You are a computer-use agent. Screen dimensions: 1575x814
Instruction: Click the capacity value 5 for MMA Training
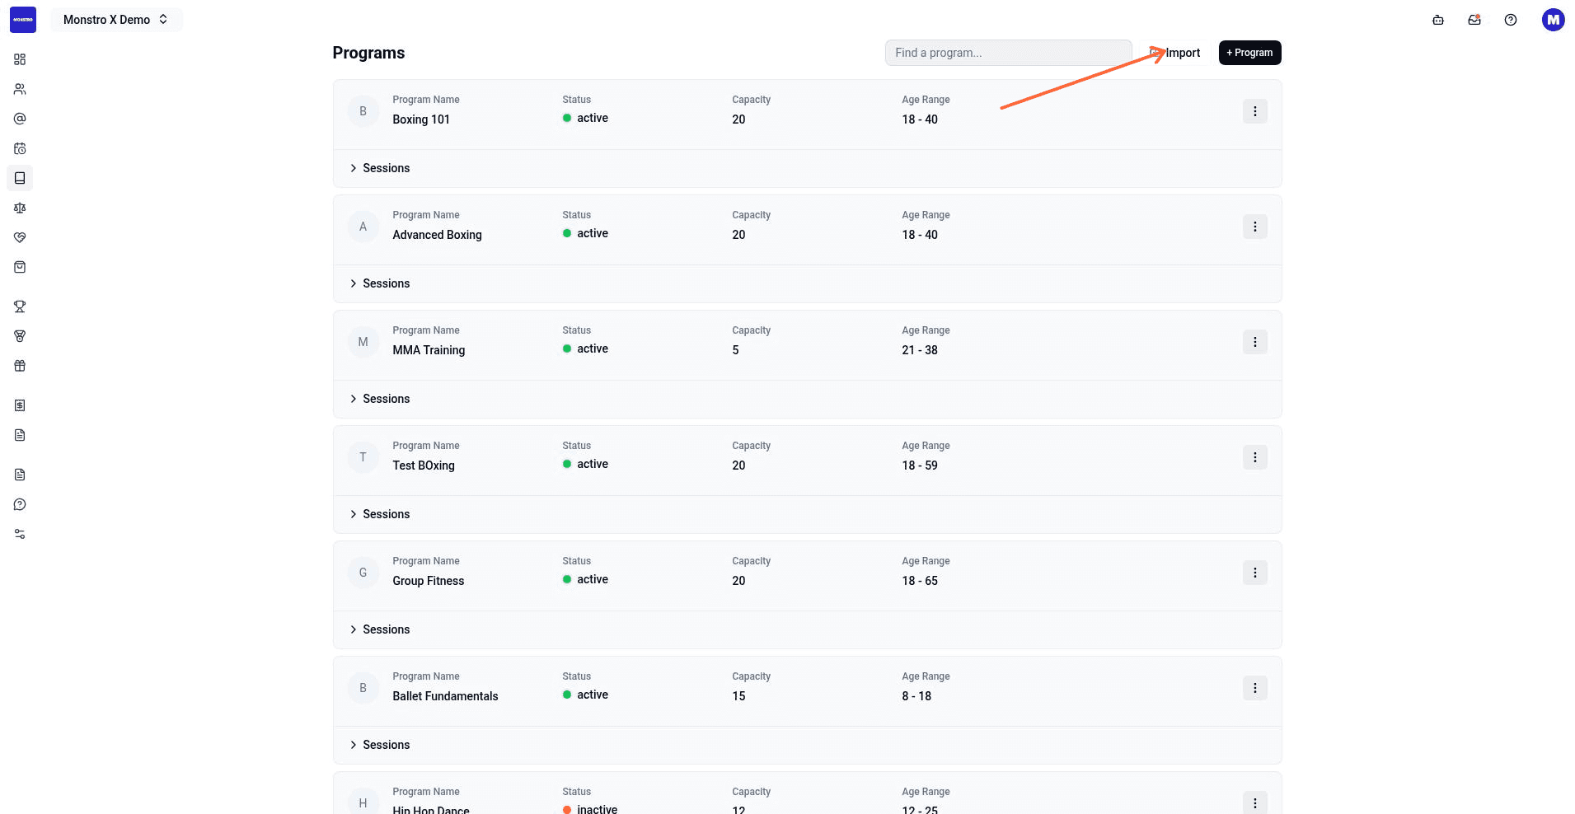coord(735,350)
